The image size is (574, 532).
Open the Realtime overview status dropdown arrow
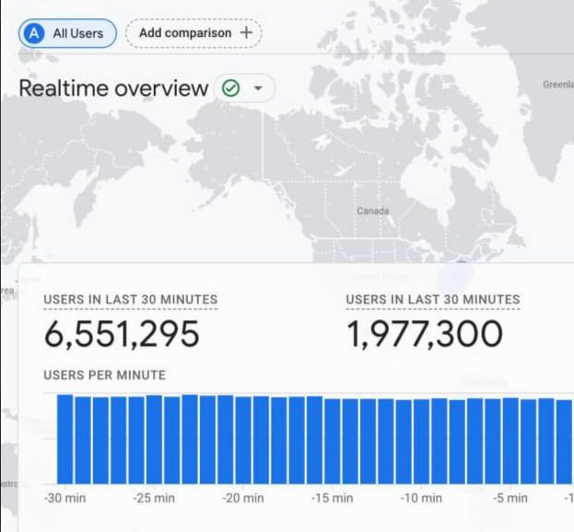(258, 89)
